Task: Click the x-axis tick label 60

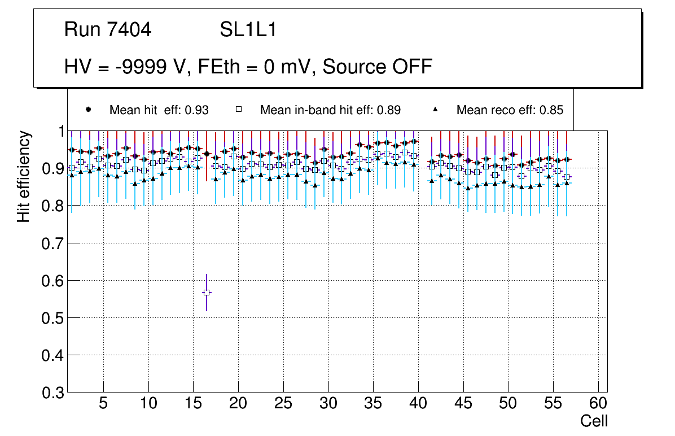Action: pos(598,404)
